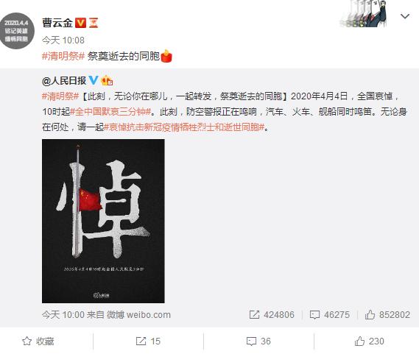Open the #全中国默哀三分钟# hashtag

click(111, 111)
